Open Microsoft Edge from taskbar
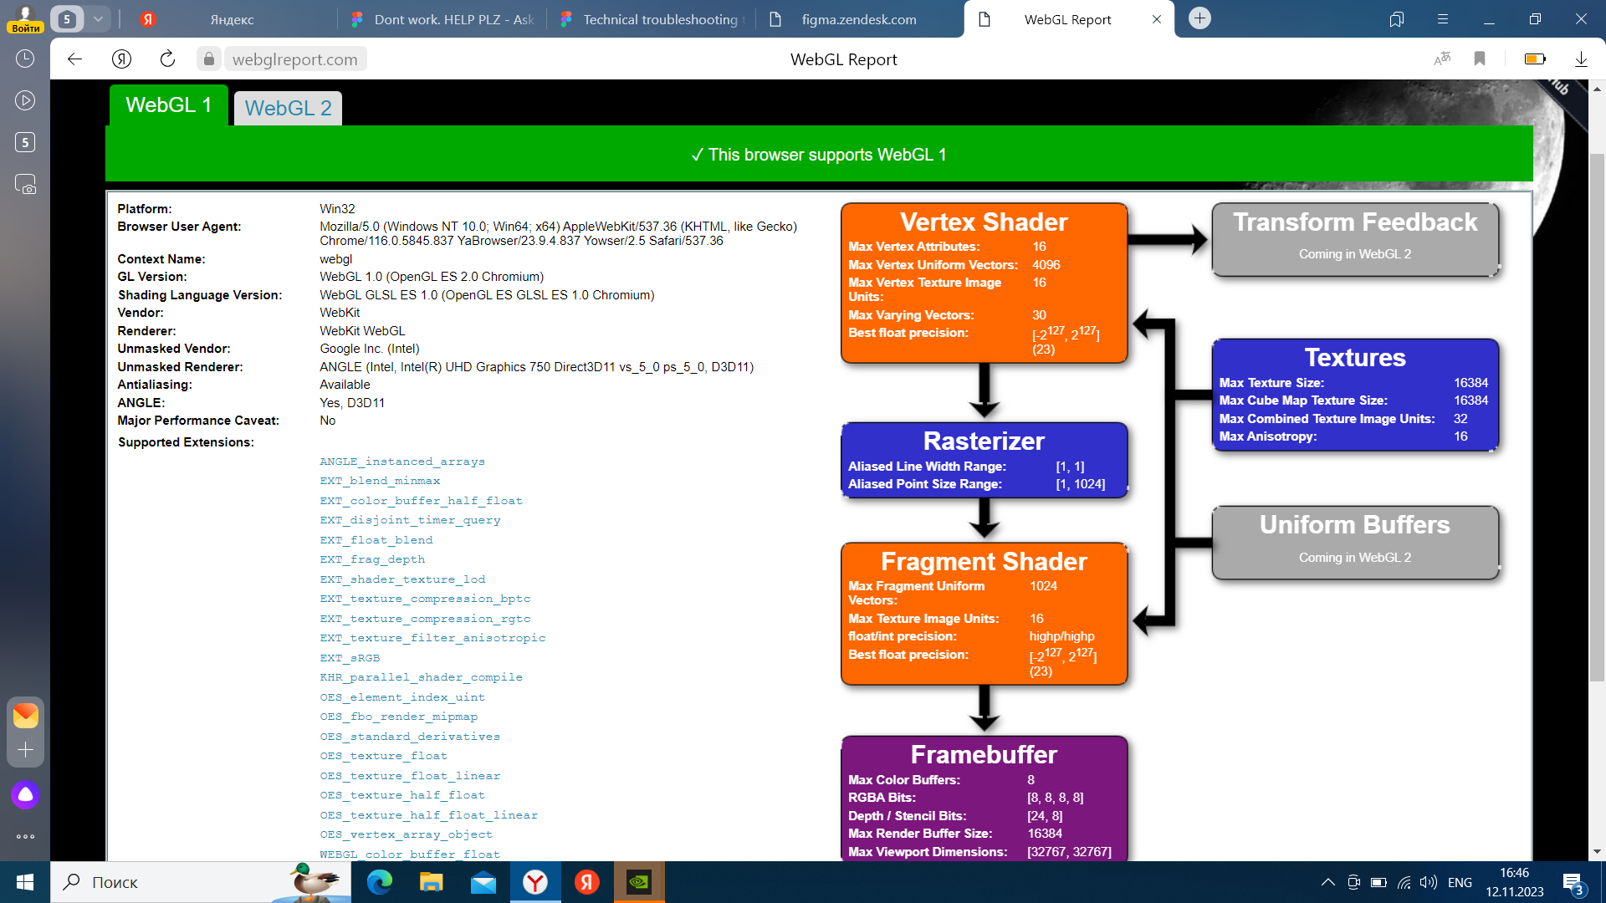 point(380,882)
